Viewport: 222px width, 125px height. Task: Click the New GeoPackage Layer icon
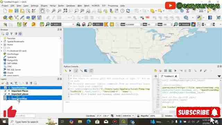[x=11, y=18]
